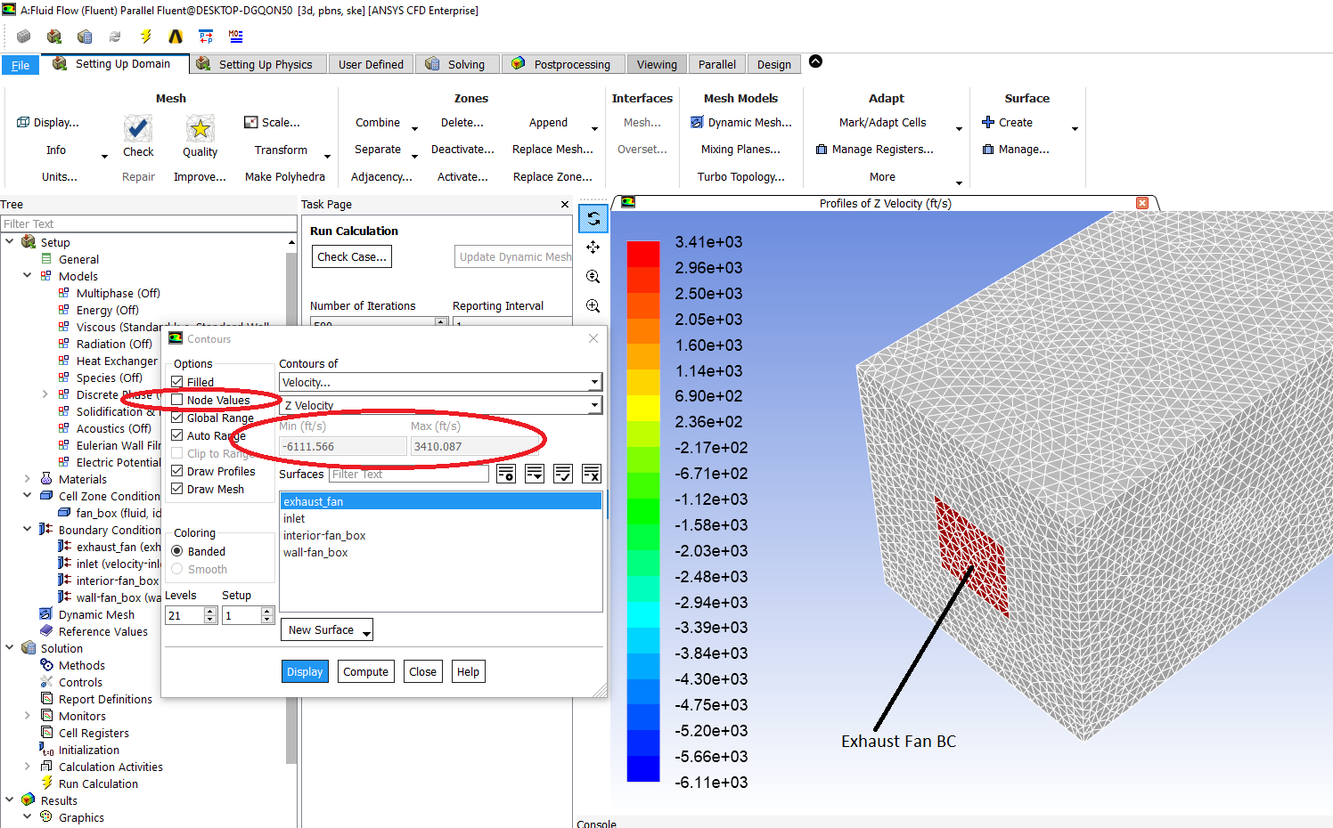Enable the Node Values checkbox
The width and height of the screenshot is (1333, 828).
(x=177, y=400)
